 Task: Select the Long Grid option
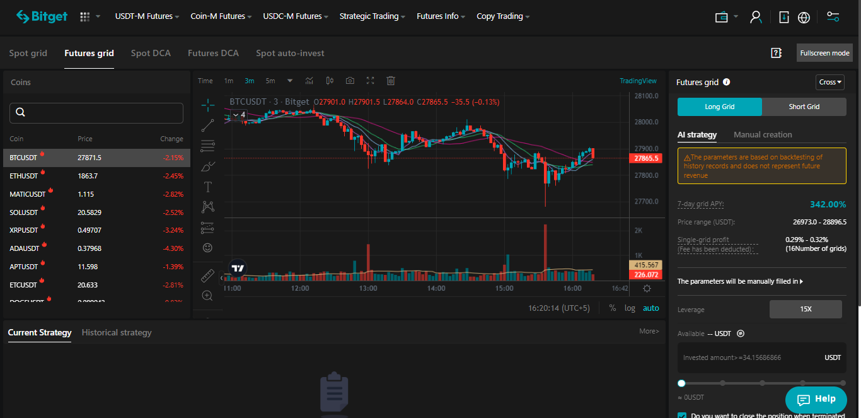point(720,107)
